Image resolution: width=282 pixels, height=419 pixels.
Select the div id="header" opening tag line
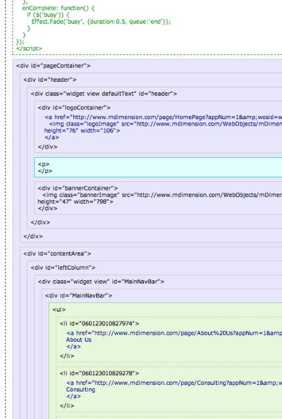click(50, 80)
